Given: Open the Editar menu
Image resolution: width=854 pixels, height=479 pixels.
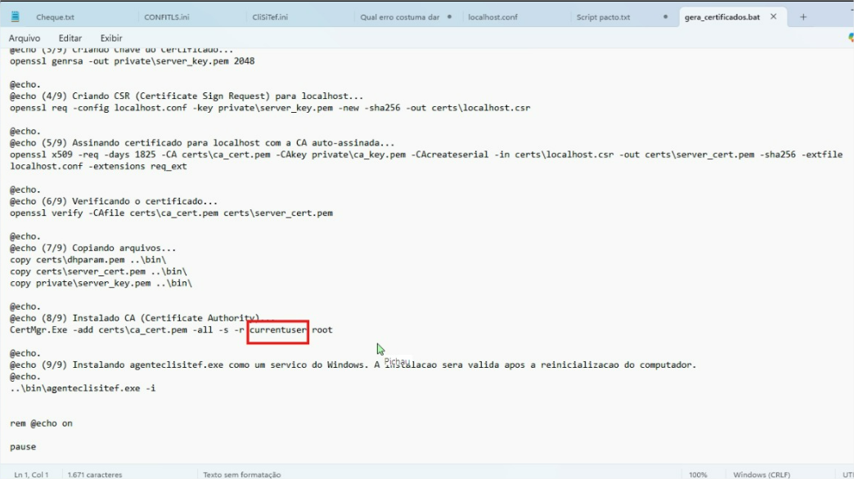Looking at the screenshot, I should pos(70,38).
